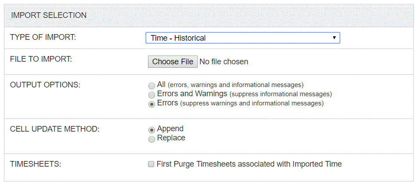Click the FILE TO IMPORT label
Image resolution: width=419 pixels, height=185 pixels.
41,59
